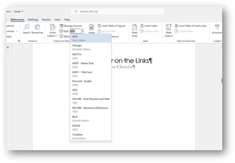Insert Table of Figures
The width and height of the screenshot is (235, 163).
pos(112,26)
